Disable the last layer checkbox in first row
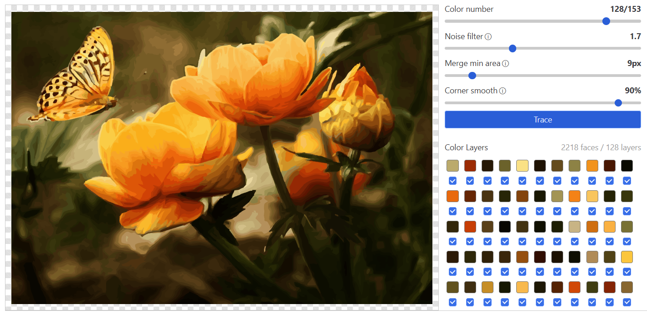The image size is (647, 315). coord(627,181)
